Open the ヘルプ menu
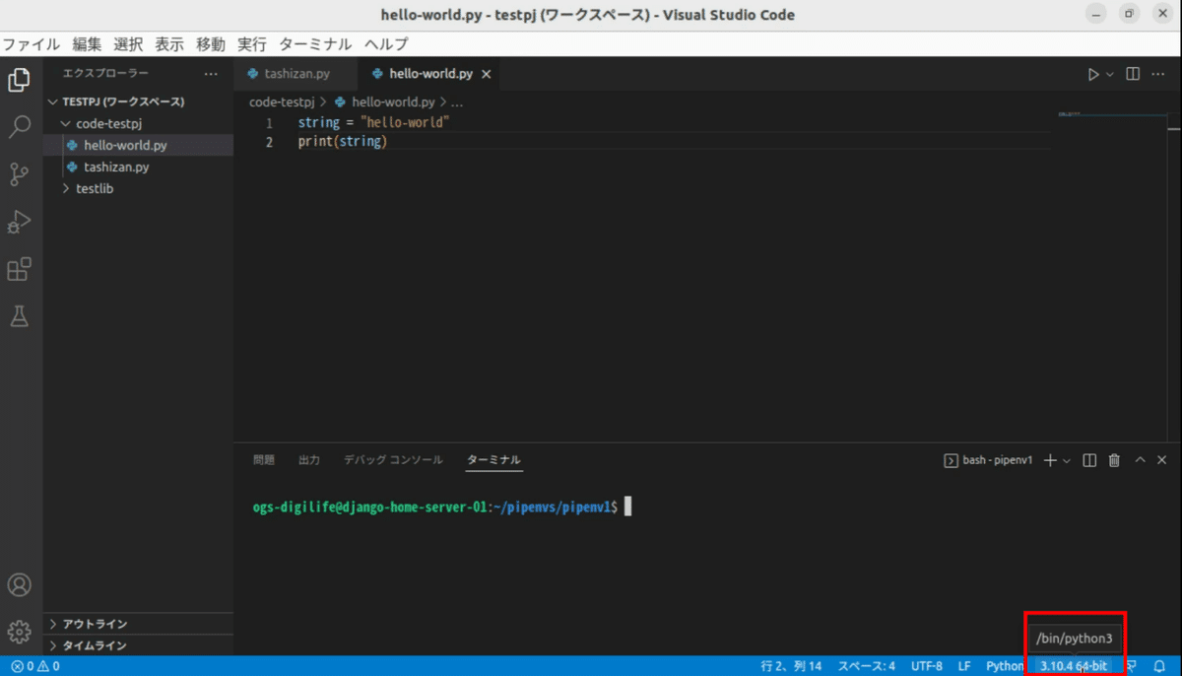 386,44
